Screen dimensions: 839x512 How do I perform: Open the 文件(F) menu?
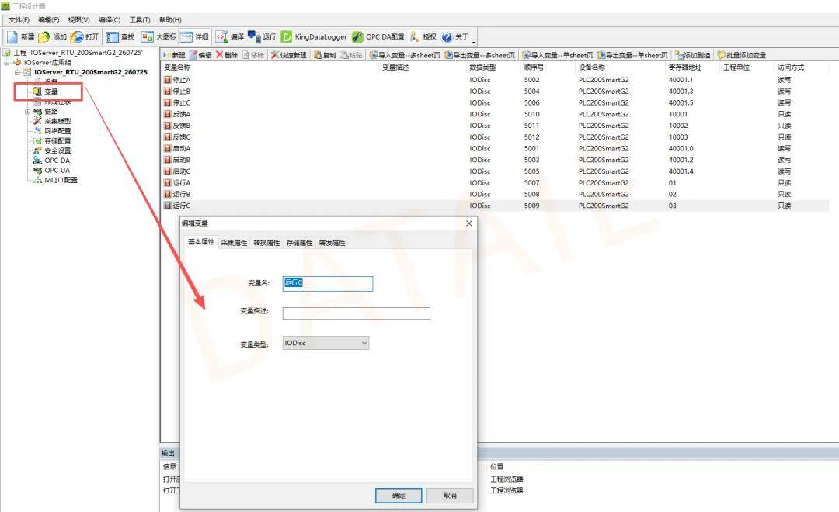[19, 19]
